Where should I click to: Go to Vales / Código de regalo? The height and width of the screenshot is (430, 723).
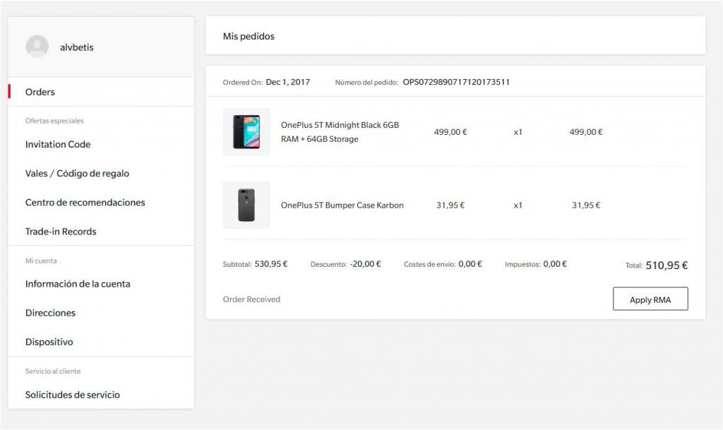tap(77, 174)
